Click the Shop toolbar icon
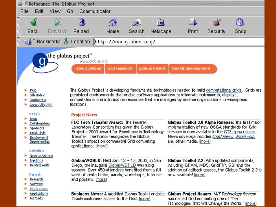276x207 pixels. pyautogui.click(x=240, y=22)
